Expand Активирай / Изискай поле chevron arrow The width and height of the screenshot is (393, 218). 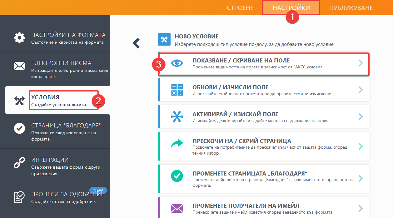[361, 117]
